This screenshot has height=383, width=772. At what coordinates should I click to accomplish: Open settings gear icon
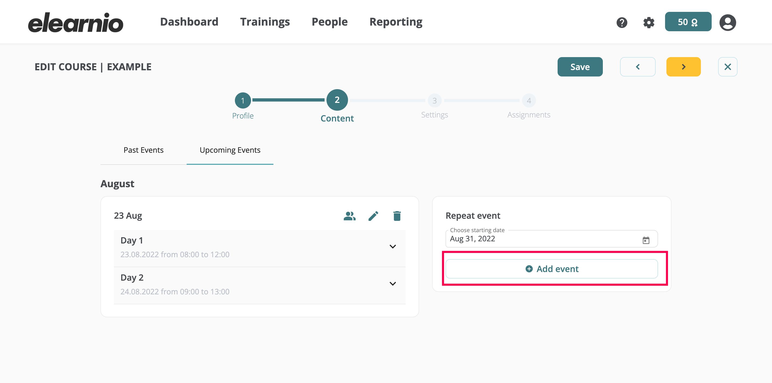click(x=649, y=22)
